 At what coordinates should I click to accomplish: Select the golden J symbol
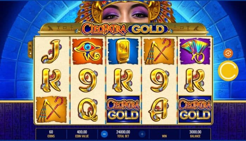point(51,51)
